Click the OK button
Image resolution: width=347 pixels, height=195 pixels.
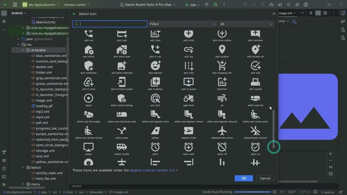click(244, 178)
